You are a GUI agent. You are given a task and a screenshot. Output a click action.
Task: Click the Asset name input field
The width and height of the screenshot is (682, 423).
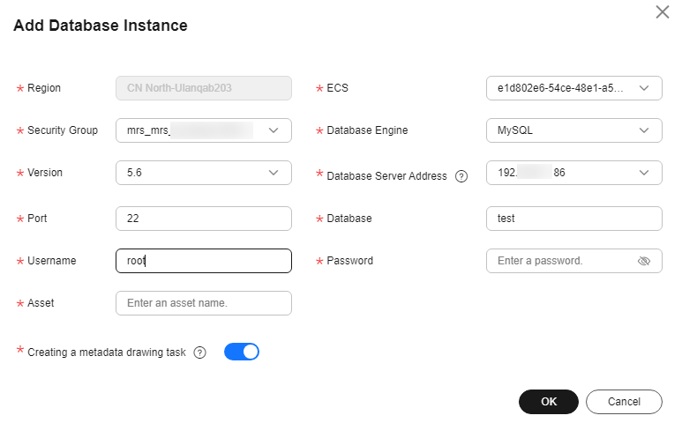click(x=203, y=303)
